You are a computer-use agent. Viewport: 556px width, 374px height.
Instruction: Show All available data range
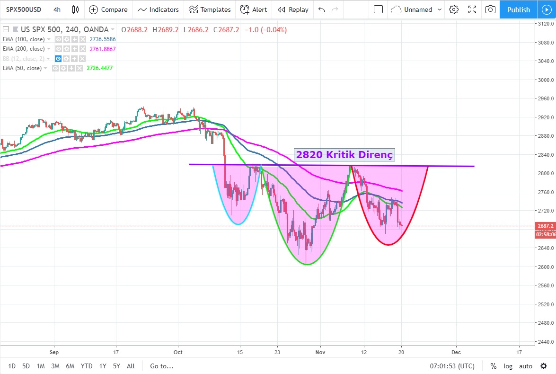[131, 366]
